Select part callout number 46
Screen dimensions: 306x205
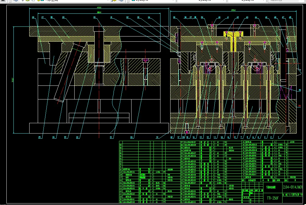pos(275,17)
